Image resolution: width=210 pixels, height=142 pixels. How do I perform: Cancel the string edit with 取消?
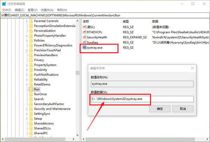point(183,109)
